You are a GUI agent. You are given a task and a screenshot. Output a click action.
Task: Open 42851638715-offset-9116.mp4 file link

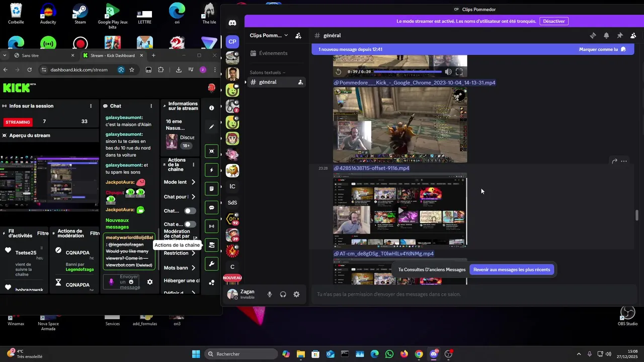point(374,168)
